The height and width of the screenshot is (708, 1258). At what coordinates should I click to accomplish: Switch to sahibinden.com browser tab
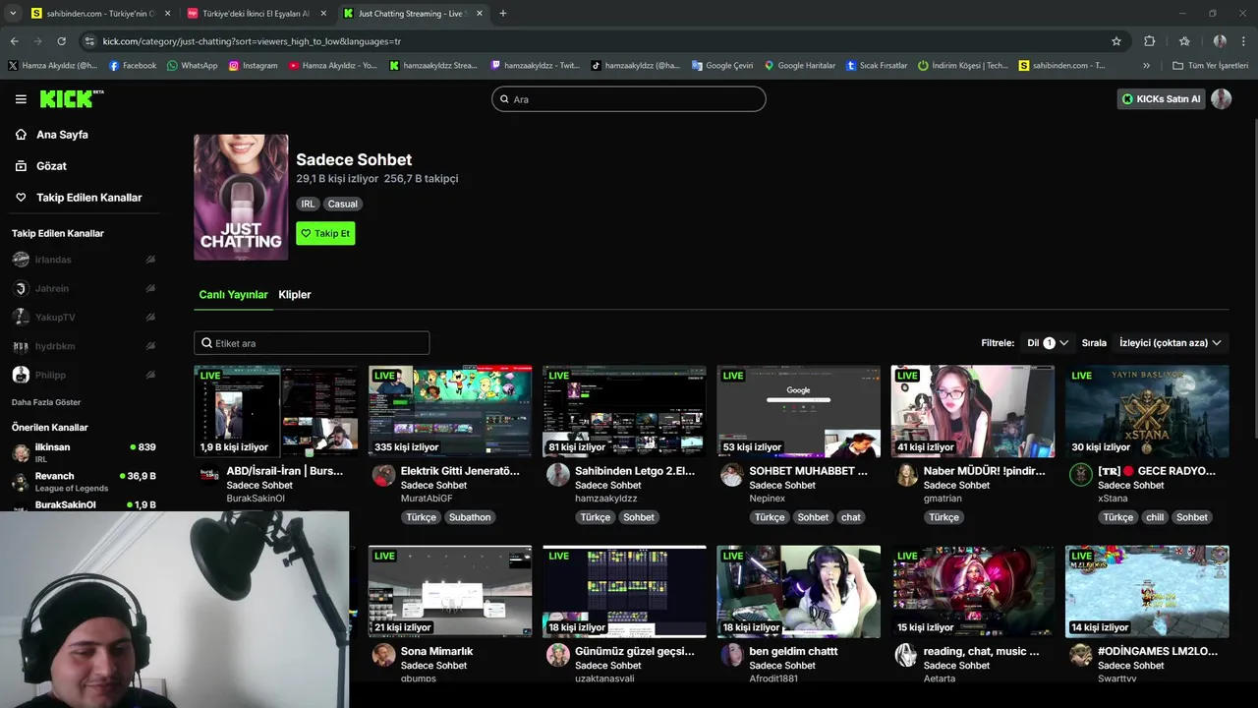tap(98, 14)
